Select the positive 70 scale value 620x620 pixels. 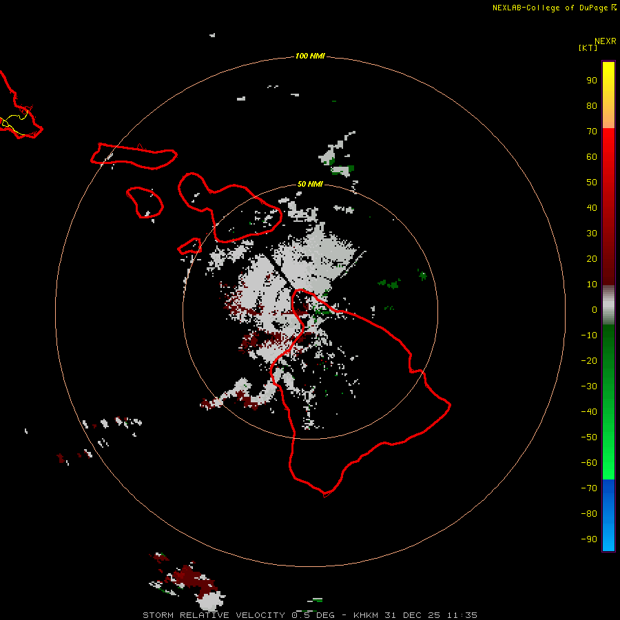592,132
